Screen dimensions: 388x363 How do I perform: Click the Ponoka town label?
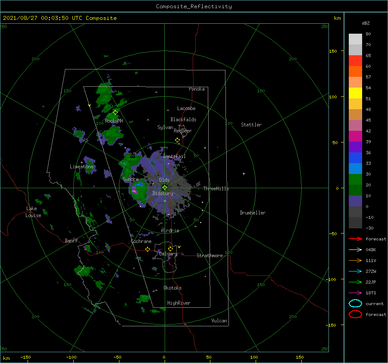click(197, 89)
